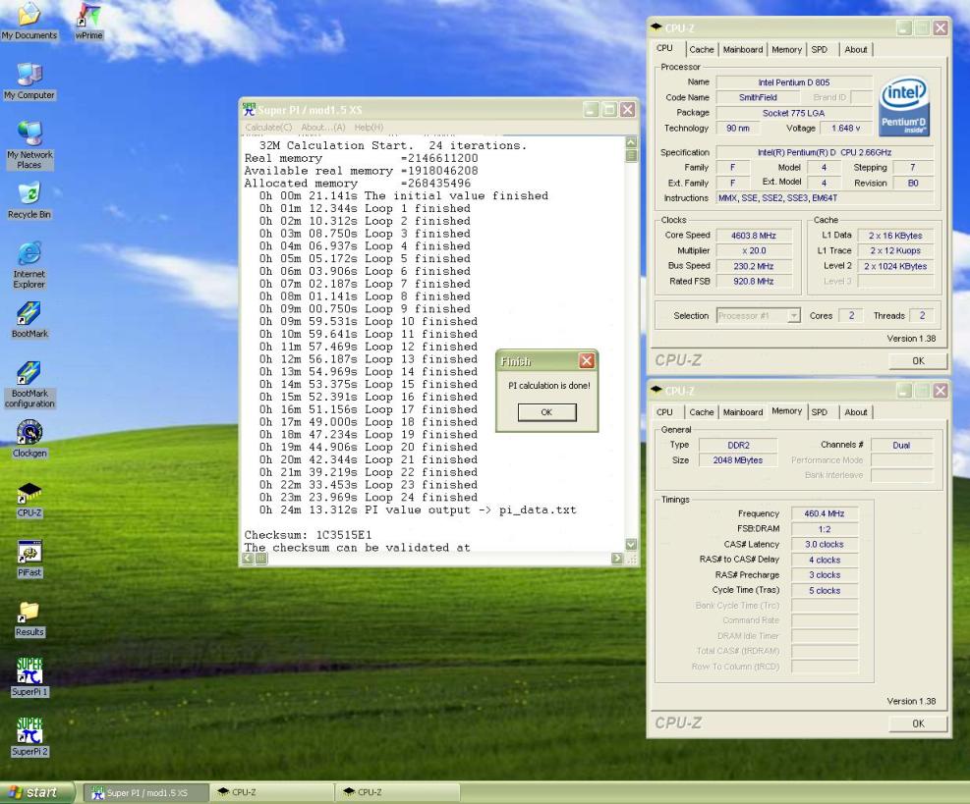This screenshot has width=970, height=804.
Task: Select Super PI taskbar button
Action: pos(144,793)
